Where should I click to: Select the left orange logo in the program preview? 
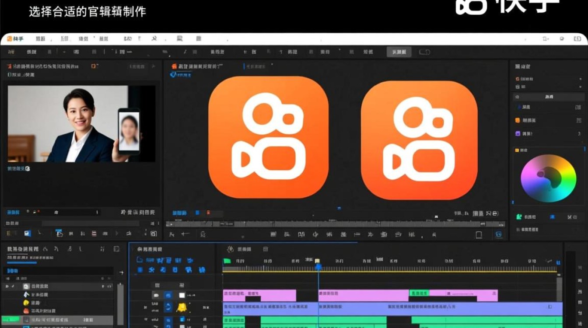click(268, 137)
